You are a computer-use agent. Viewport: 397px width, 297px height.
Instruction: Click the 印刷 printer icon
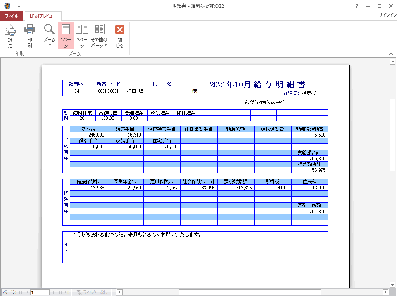(30, 35)
